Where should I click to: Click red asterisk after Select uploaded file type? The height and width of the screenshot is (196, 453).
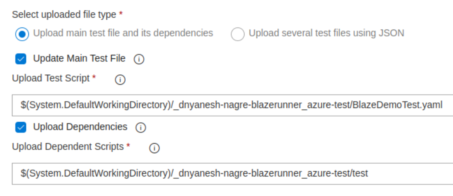pyautogui.click(x=121, y=13)
